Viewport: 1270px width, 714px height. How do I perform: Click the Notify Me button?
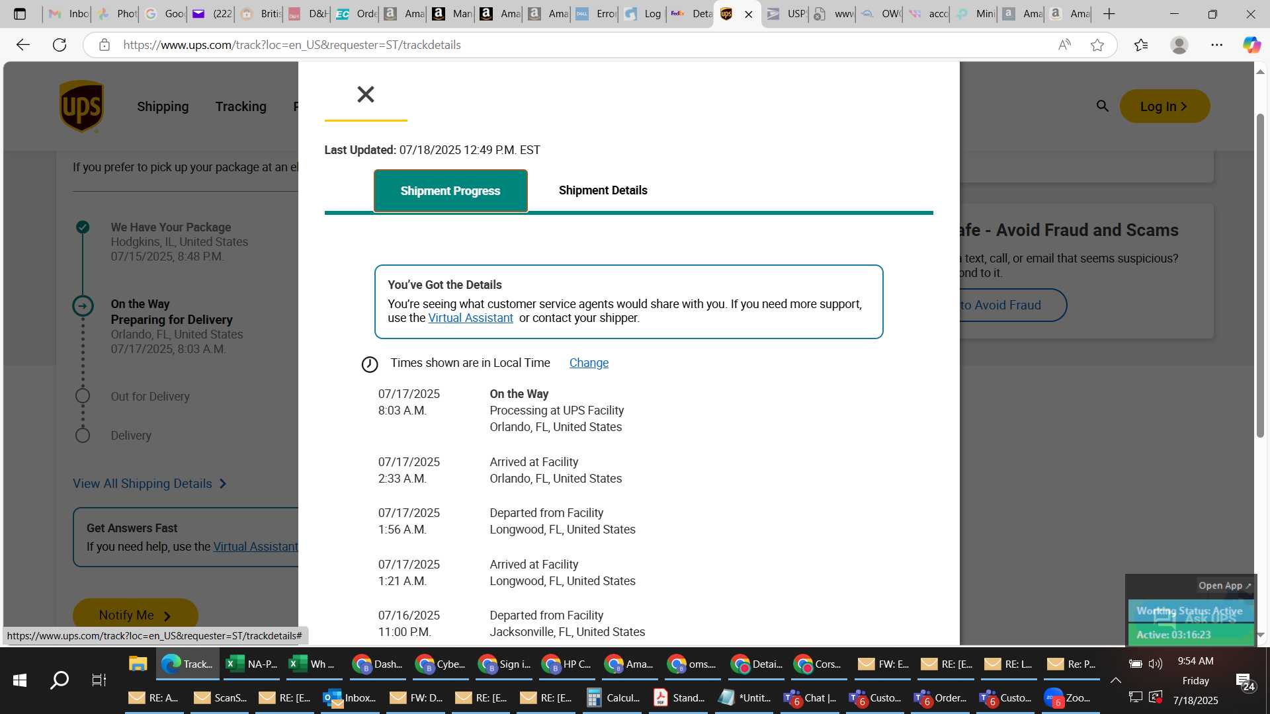[x=136, y=615]
